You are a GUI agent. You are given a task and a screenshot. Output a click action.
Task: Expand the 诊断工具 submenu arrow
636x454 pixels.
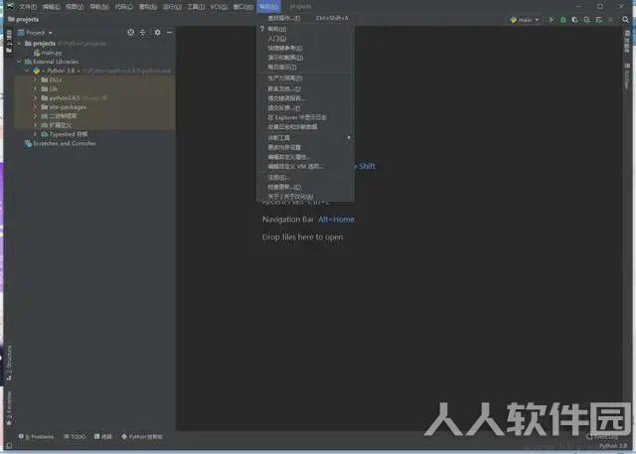point(349,137)
